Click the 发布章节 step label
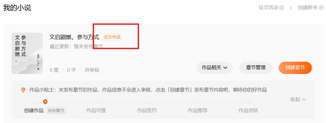The height and width of the screenshot is (123, 326). (x=56, y=111)
